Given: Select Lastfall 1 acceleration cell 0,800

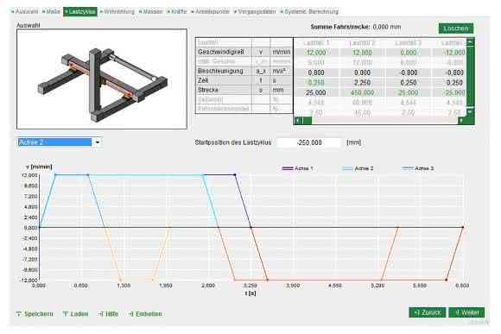Looking at the screenshot, I should click(316, 72).
